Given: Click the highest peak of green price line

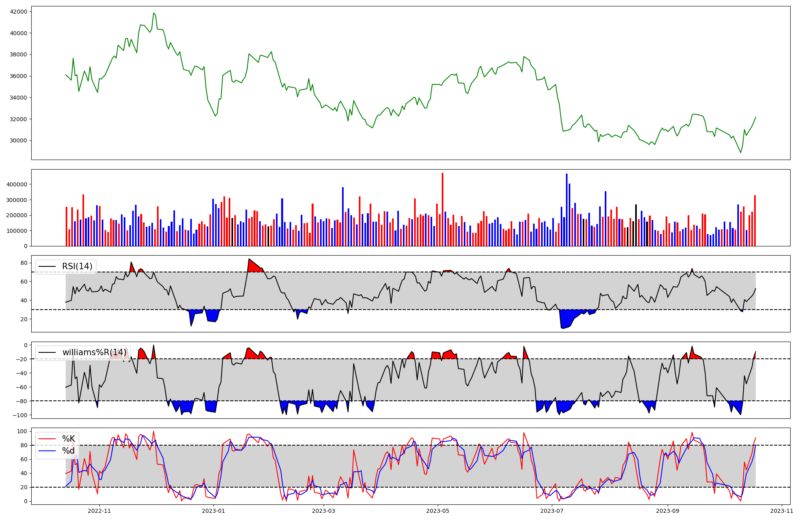Looking at the screenshot, I should click(x=153, y=13).
